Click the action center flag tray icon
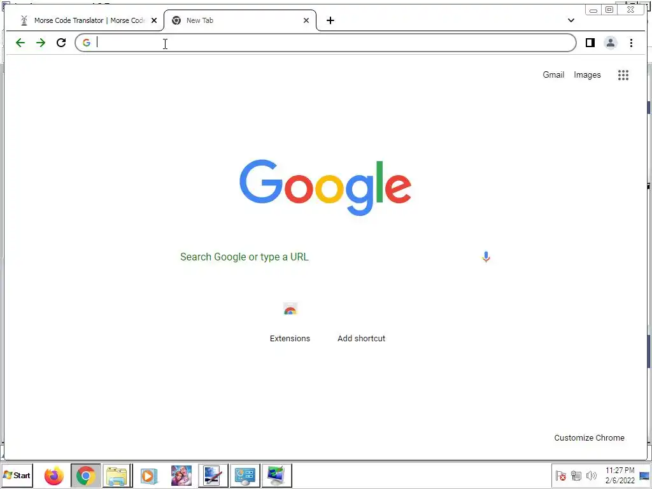 pyautogui.click(x=560, y=476)
